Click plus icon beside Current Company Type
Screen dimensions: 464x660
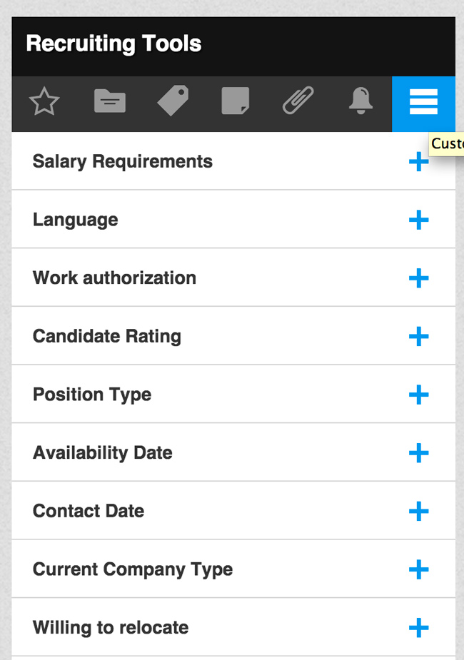click(x=418, y=570)
